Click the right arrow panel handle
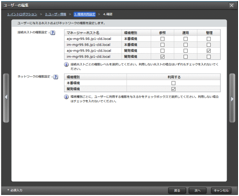Screen dimensions: 239x196 232,98
